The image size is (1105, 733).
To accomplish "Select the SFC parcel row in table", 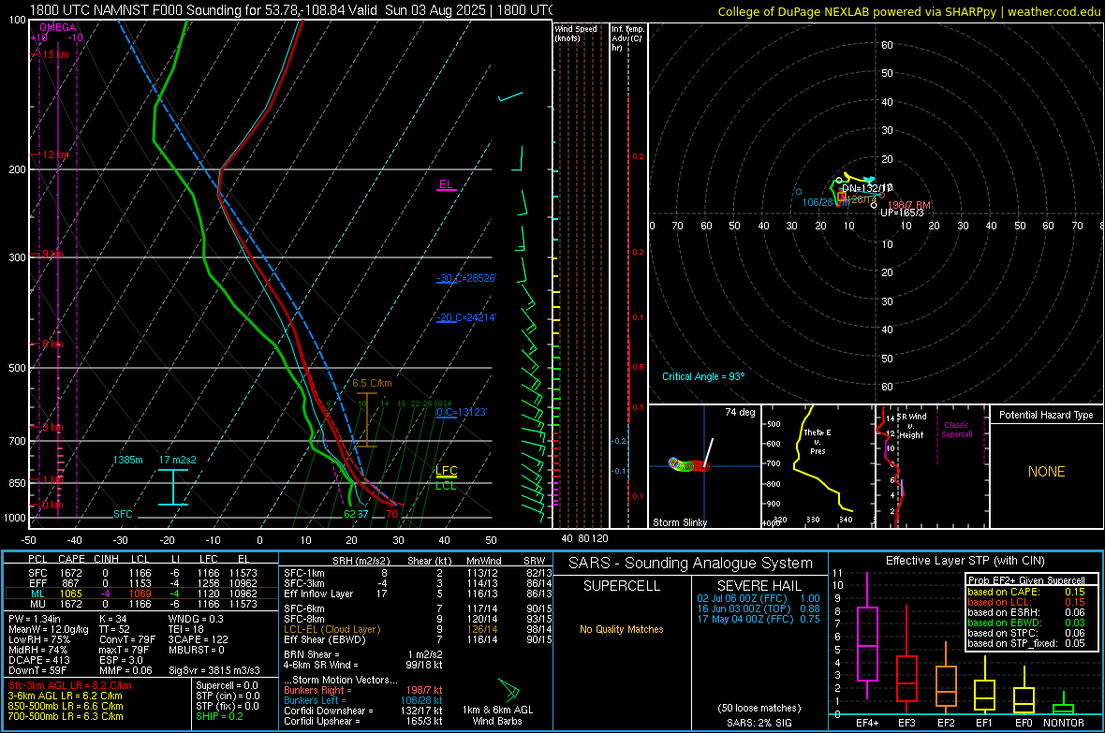I will [140, 573].
